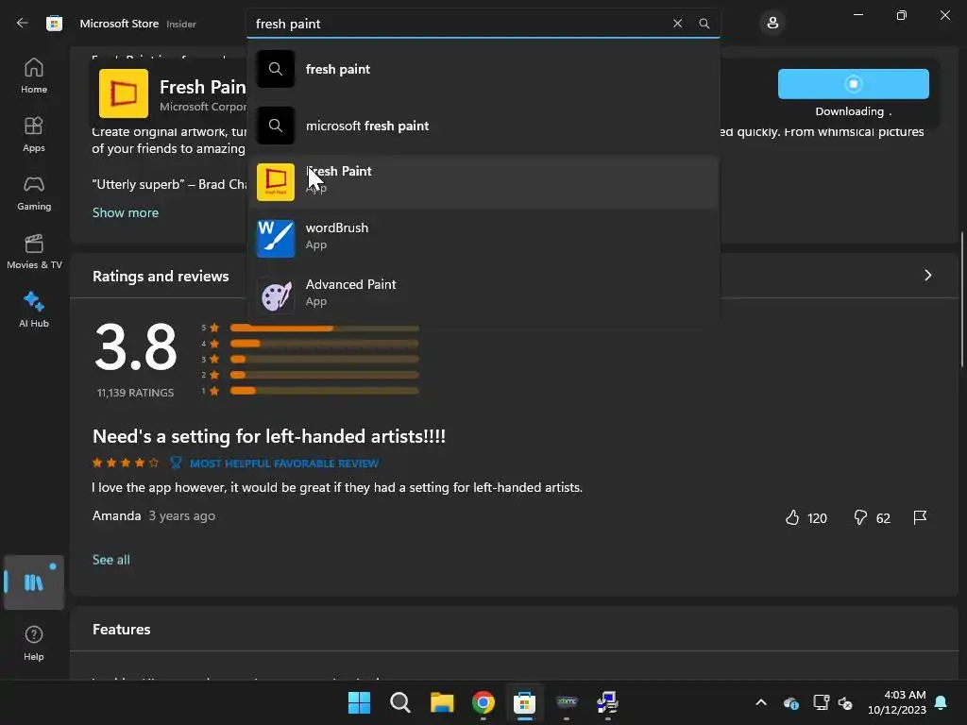The width and height of the screenshot is (967, 725).
Task: Choose Advanced Paint app suggestion
Action: point(483,295)
